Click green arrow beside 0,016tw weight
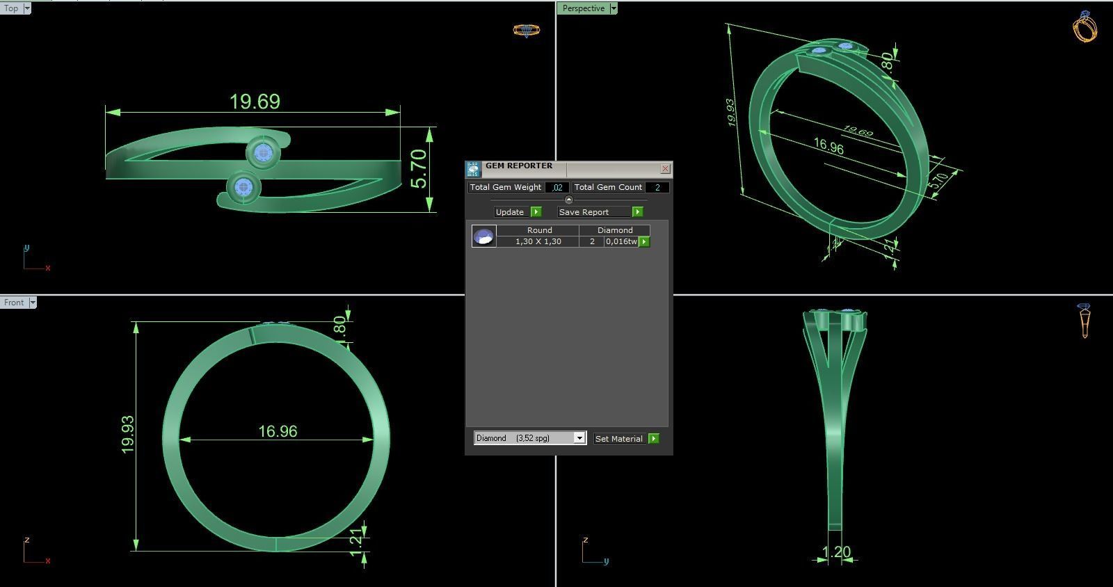 644,242
